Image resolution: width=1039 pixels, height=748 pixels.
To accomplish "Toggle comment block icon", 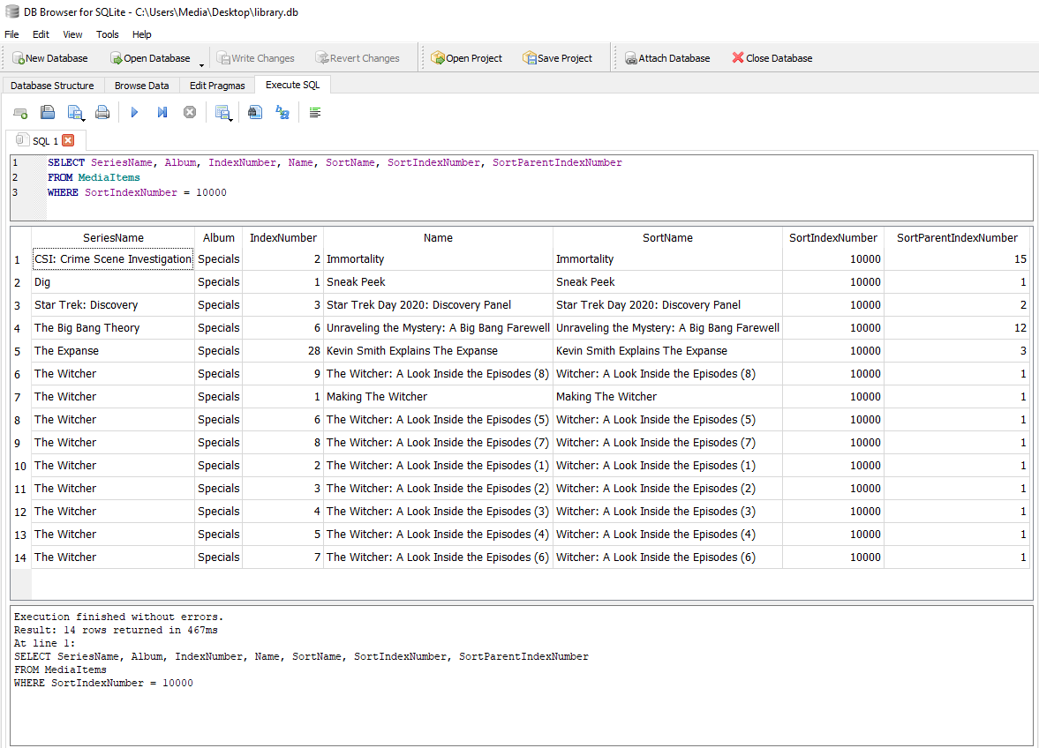I will 315,113.
